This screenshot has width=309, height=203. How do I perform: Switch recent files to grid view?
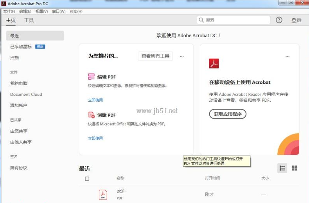[x=295, y=168]
